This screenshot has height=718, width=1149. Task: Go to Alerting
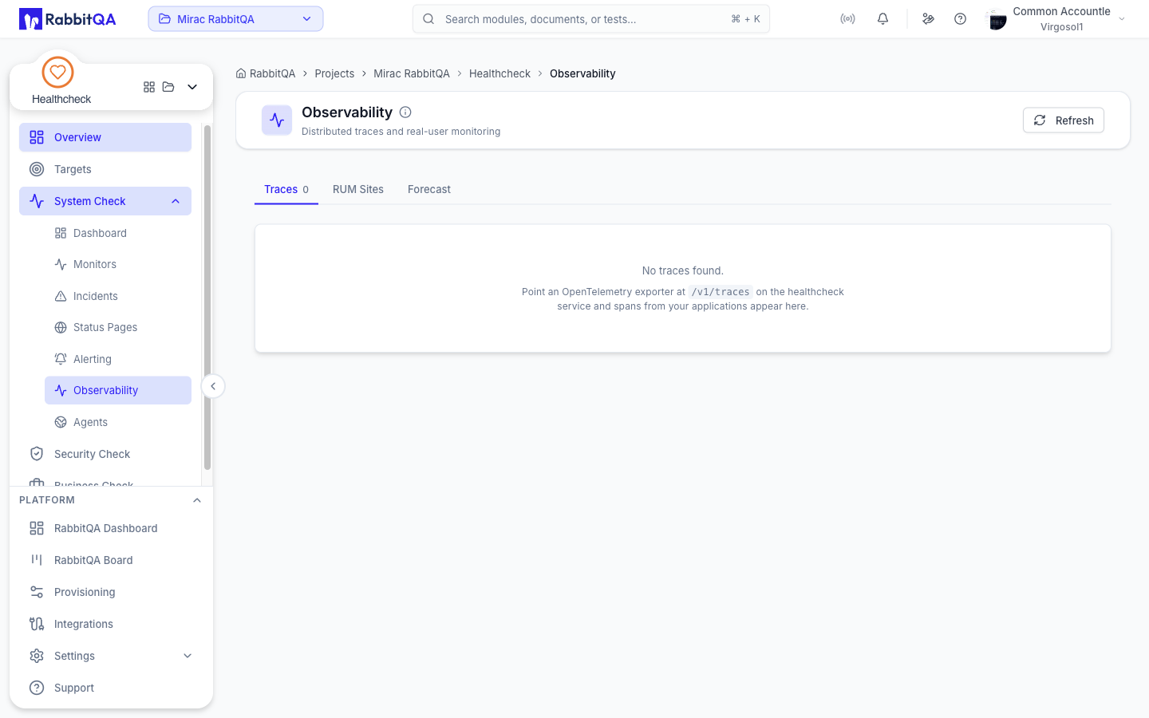pyautogui.click(x=118, y=359)
